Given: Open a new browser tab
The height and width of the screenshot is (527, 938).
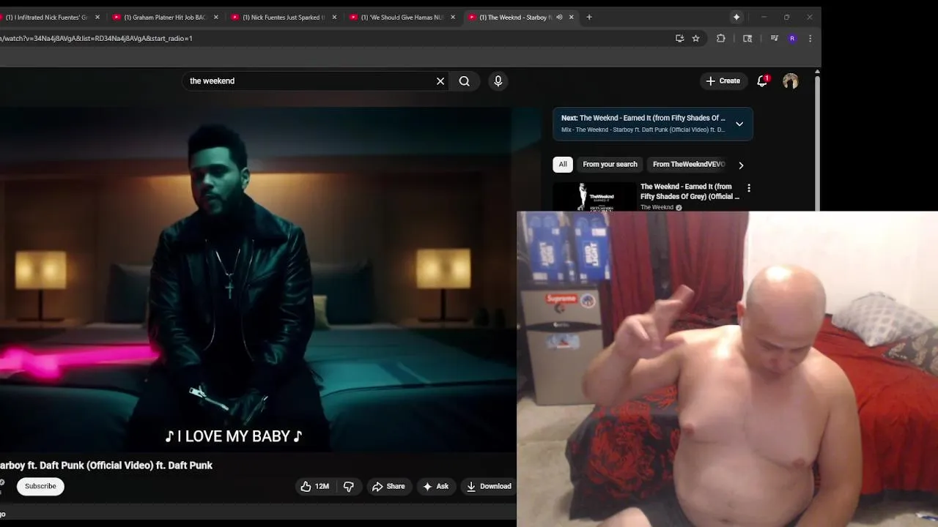Looking at the screenshot, I should (x=589, y=17).
